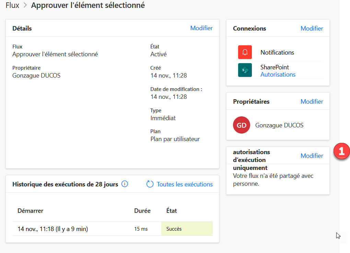This screenshot has width=350, height=253.
Task: Click Modifier in the Propriétaires card
Action: (312, 102)
